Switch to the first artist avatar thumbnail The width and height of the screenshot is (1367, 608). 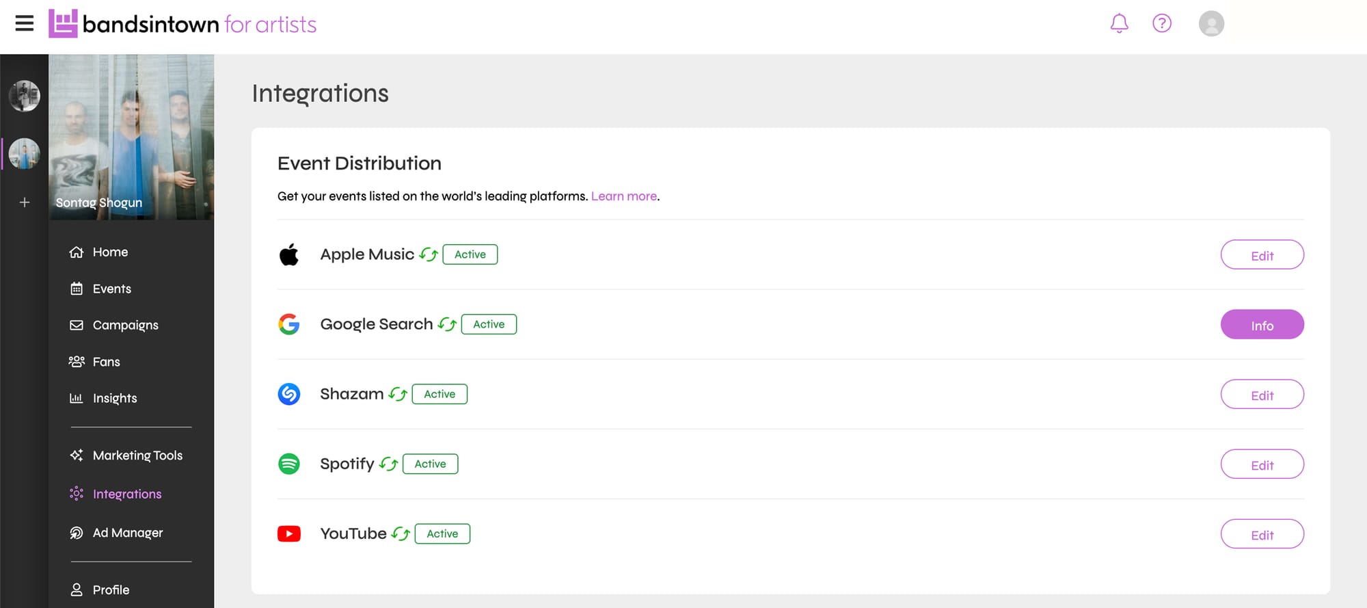[x=25, y=96]
